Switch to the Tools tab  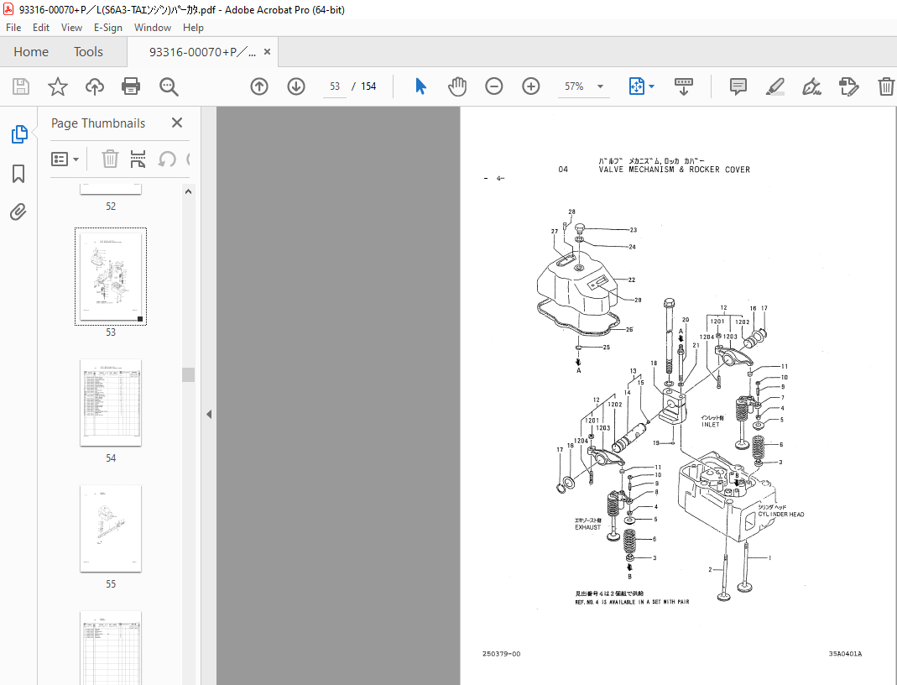coord(88,51)
